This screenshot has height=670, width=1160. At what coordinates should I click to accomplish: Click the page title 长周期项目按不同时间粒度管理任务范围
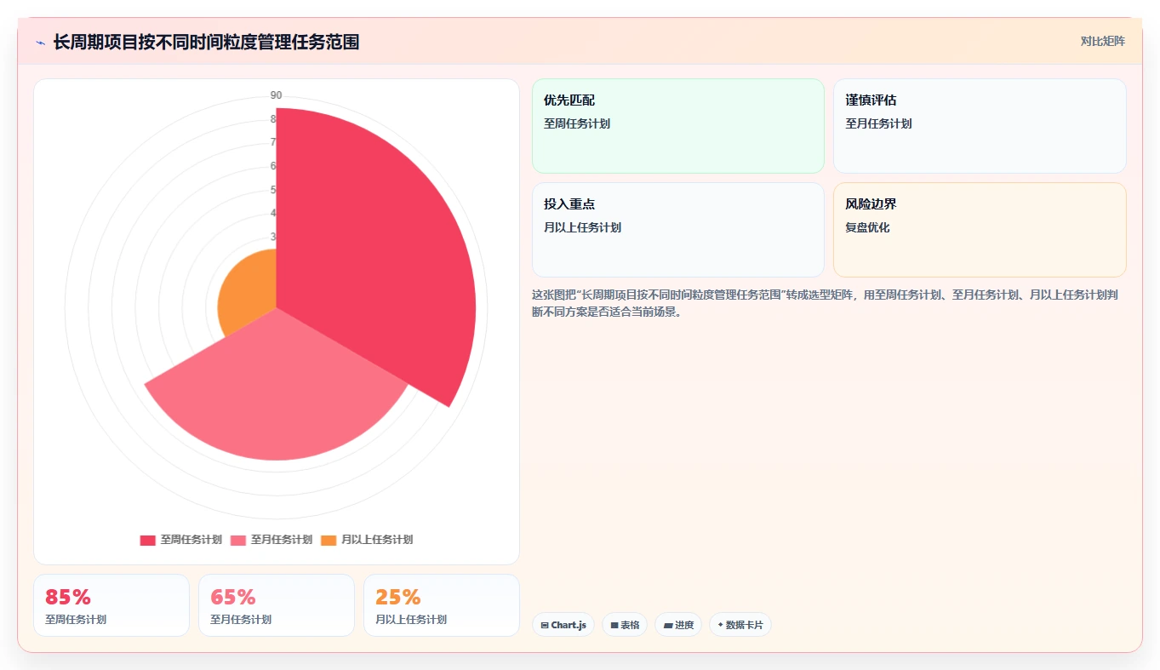[206, 42]
